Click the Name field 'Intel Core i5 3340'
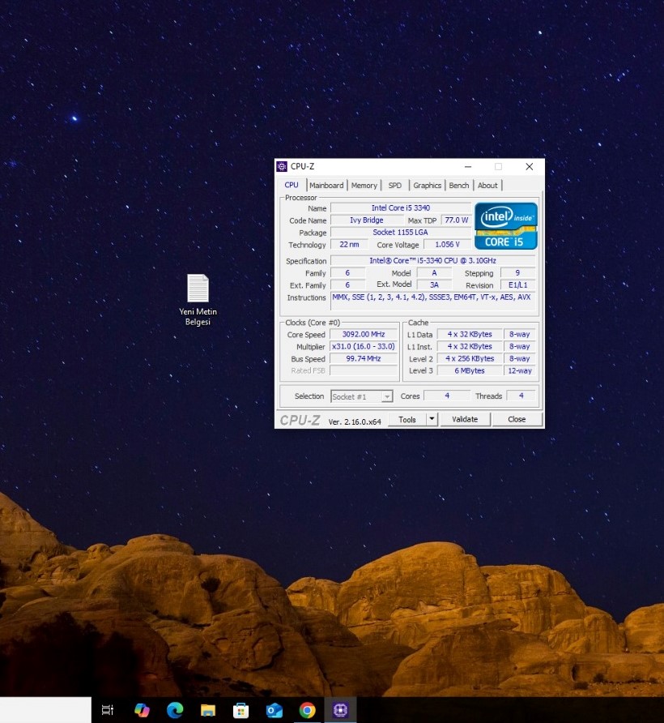664x723 pixels. coord(401,208)
